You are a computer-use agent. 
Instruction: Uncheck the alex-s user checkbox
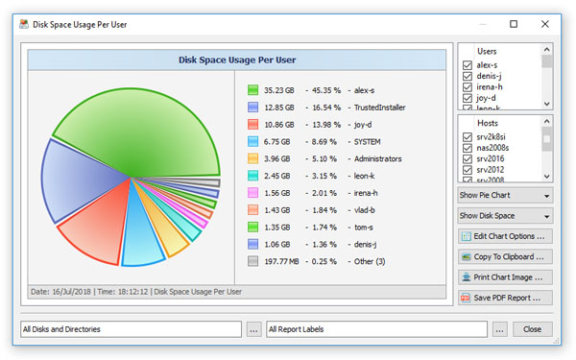[468, 65]
